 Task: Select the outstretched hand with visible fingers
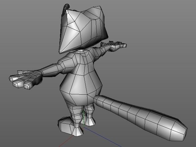(x=26, y=79)
